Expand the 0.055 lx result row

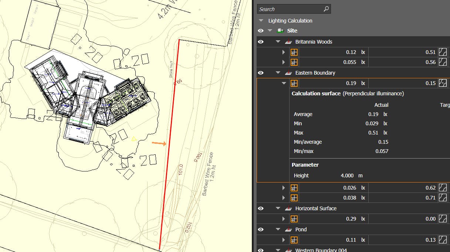tap(284, 62)
